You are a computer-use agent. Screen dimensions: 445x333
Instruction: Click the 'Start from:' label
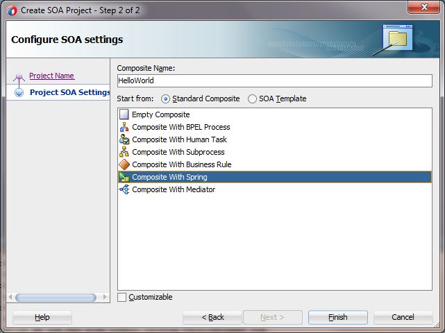pyautogui.click(x=135, y=99)
